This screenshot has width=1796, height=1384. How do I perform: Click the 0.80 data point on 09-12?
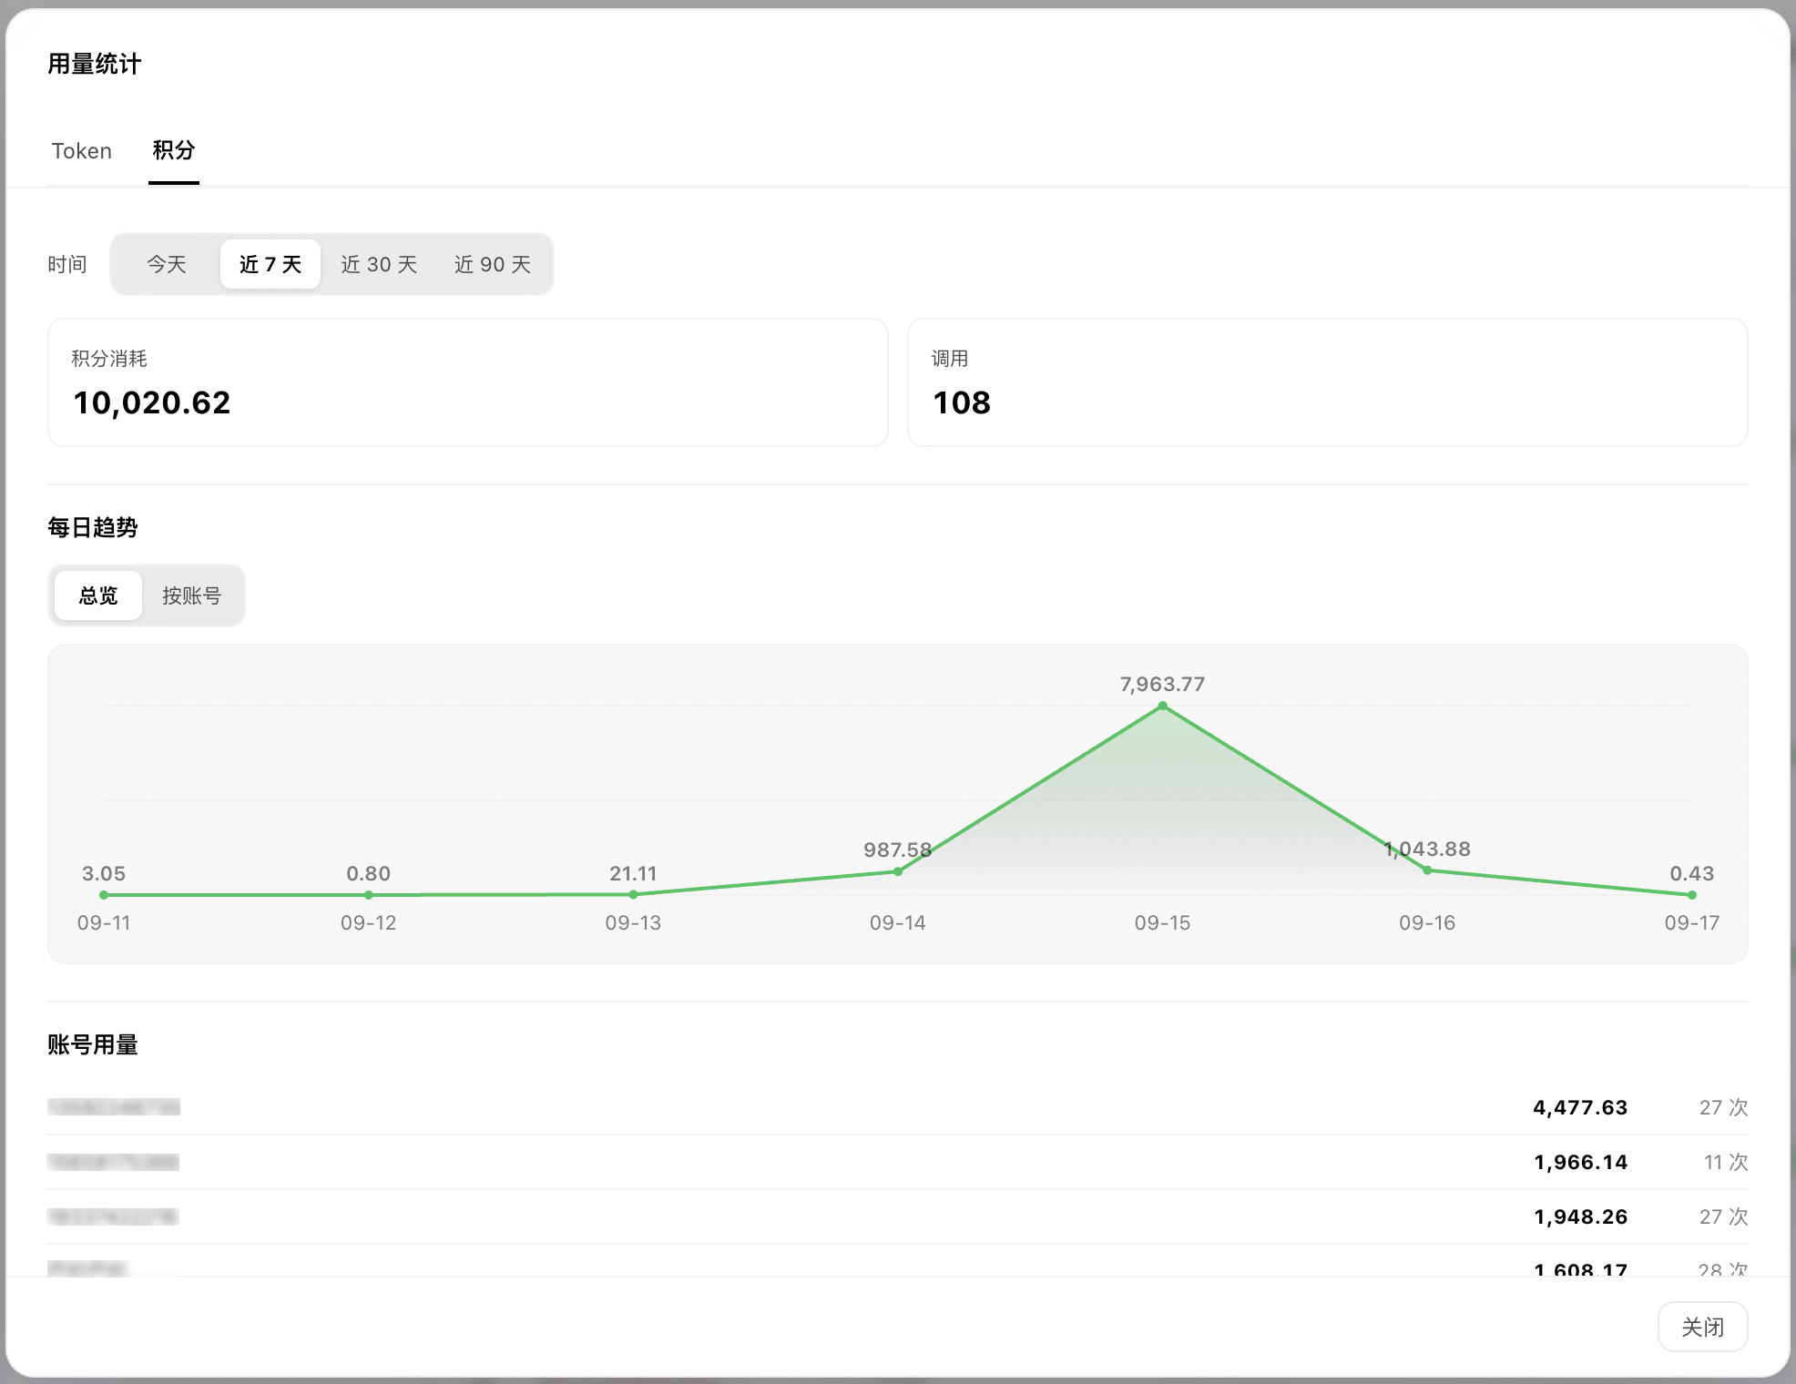(x=368, y=895)
